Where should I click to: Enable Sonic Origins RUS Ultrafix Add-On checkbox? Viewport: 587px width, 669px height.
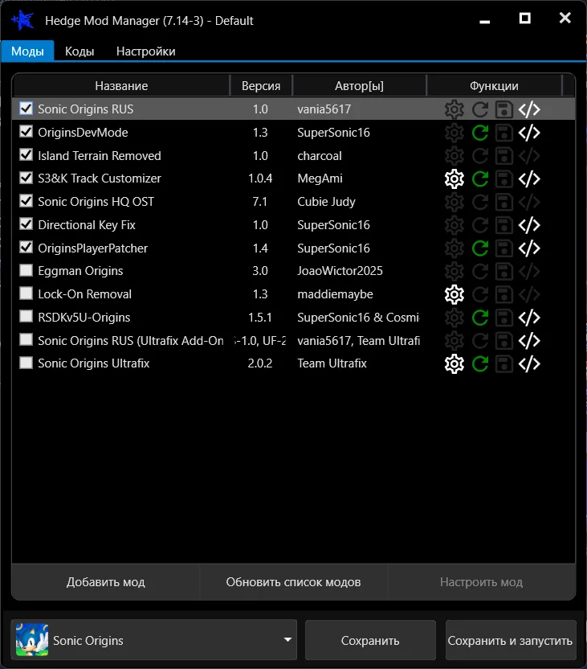[26, 339]
